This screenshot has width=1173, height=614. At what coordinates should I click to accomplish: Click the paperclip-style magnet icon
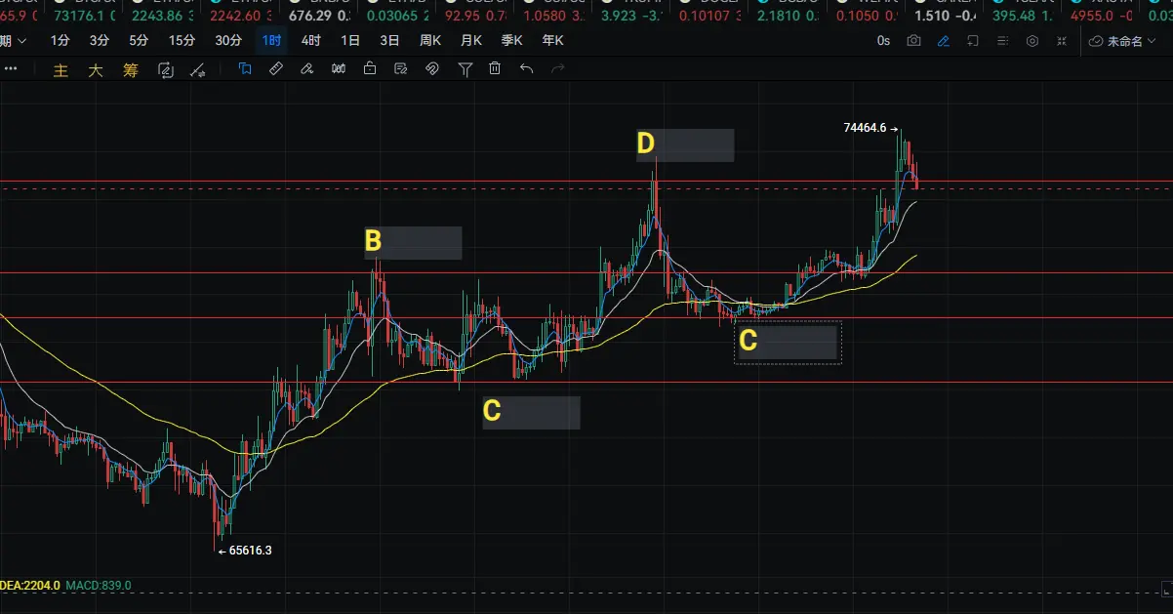coord(433,68)
